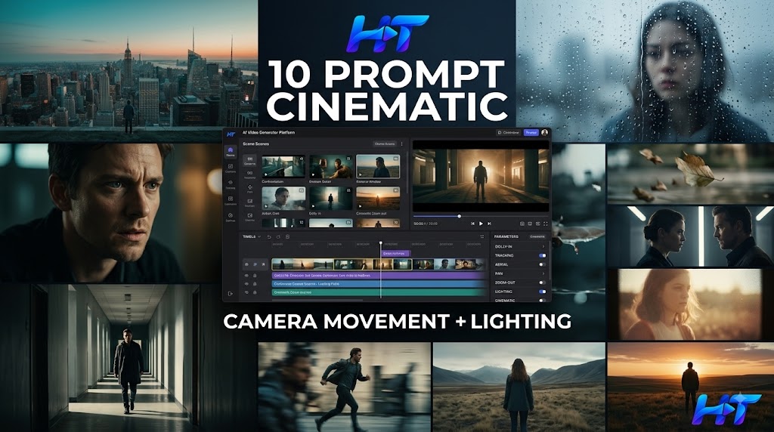Enter fullscreen in the preview player
774x432 pixels.
point(546,224)
